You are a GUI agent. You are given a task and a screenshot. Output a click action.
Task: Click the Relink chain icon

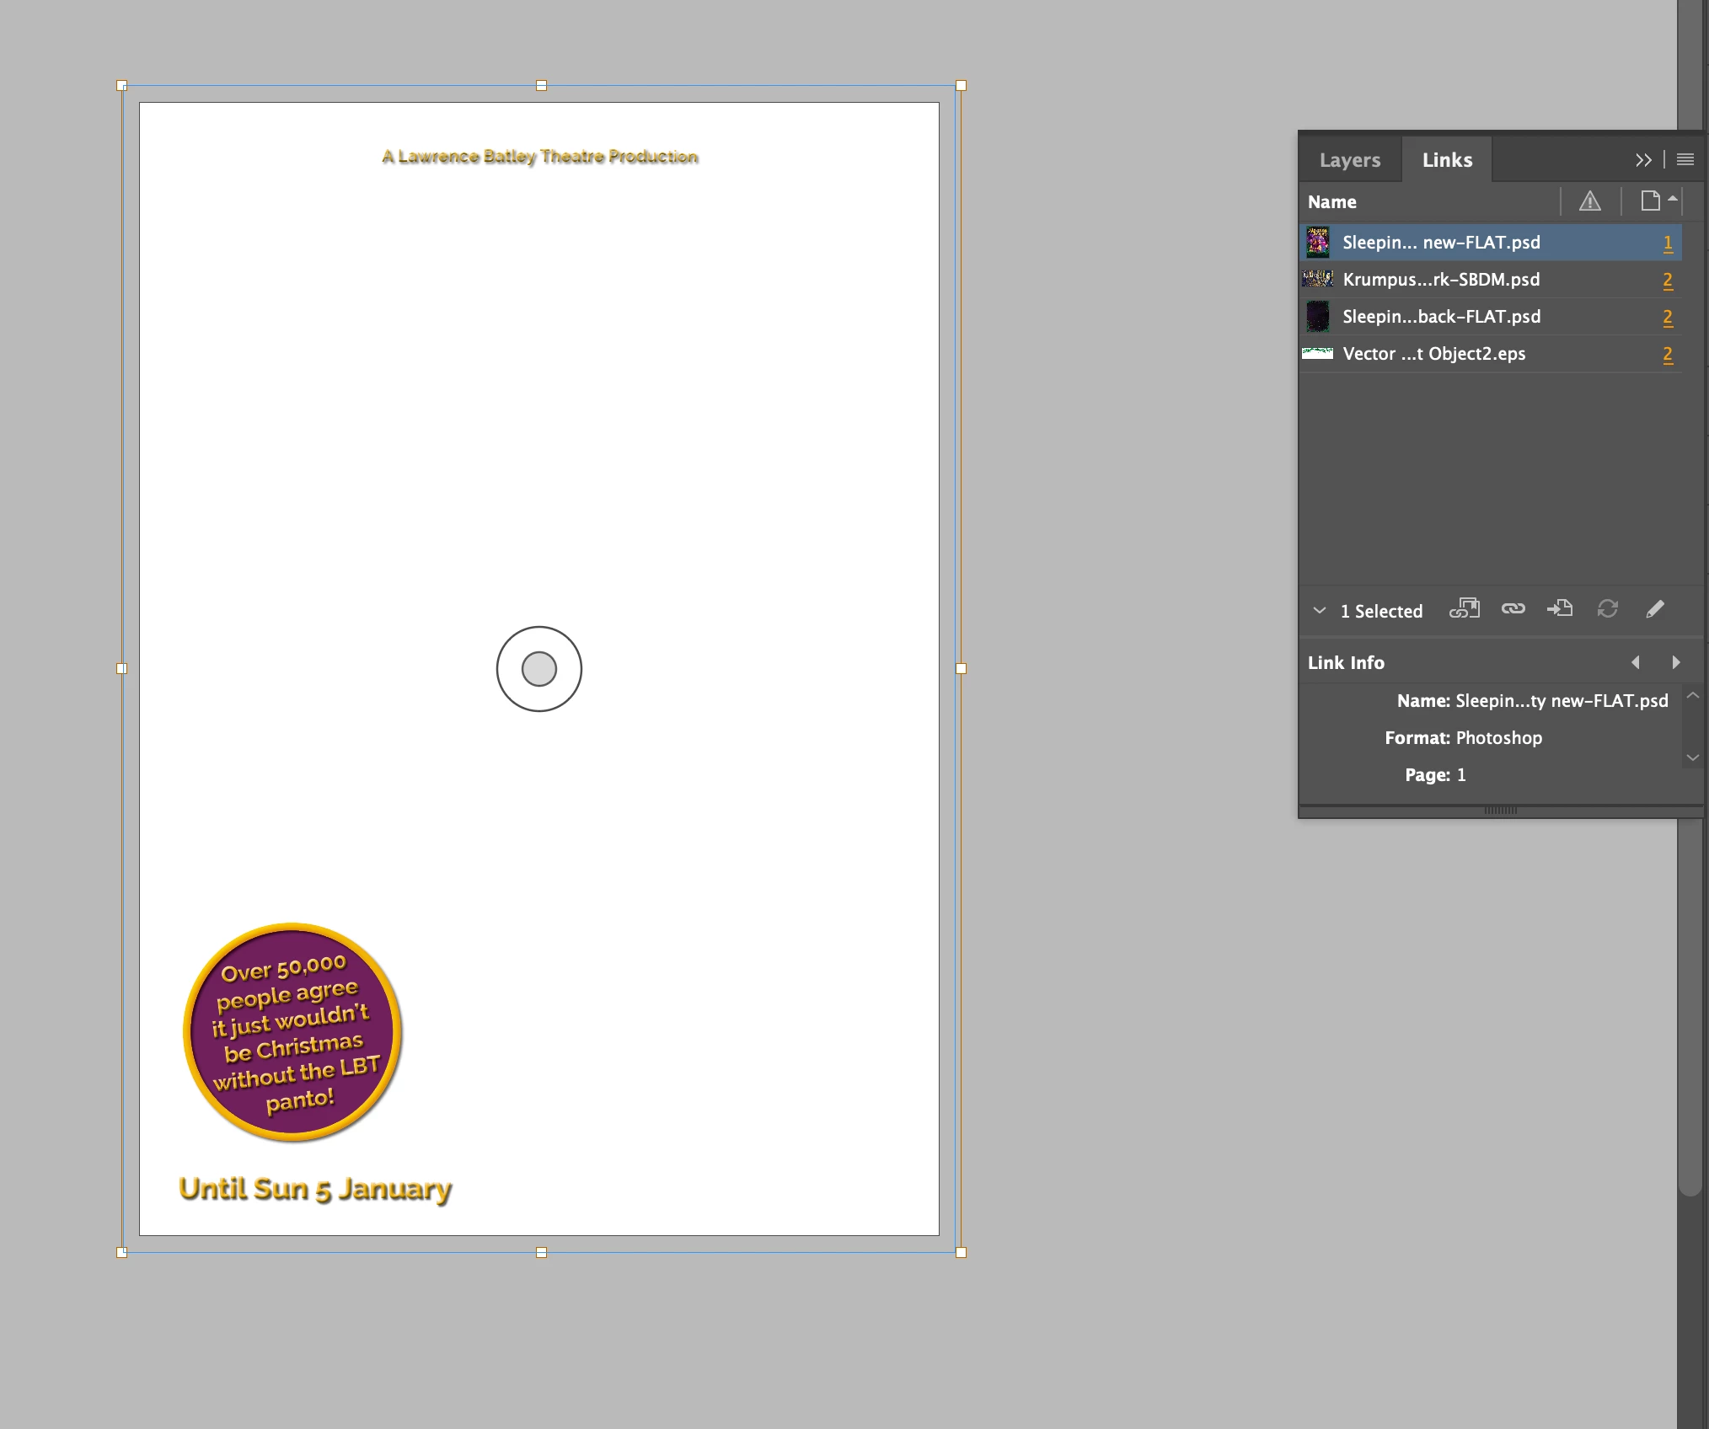(x=1513, y=608)
